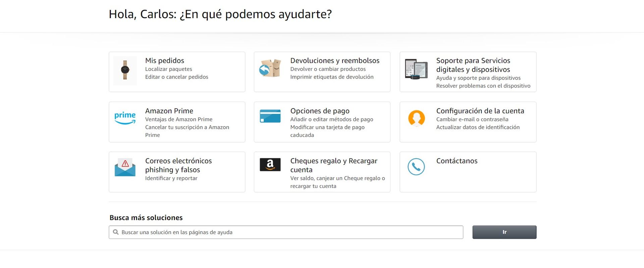The image size is (644, 268).
Task: Click 'Ayuda y soporte para dispositivos' text
Action: point(478,78)
